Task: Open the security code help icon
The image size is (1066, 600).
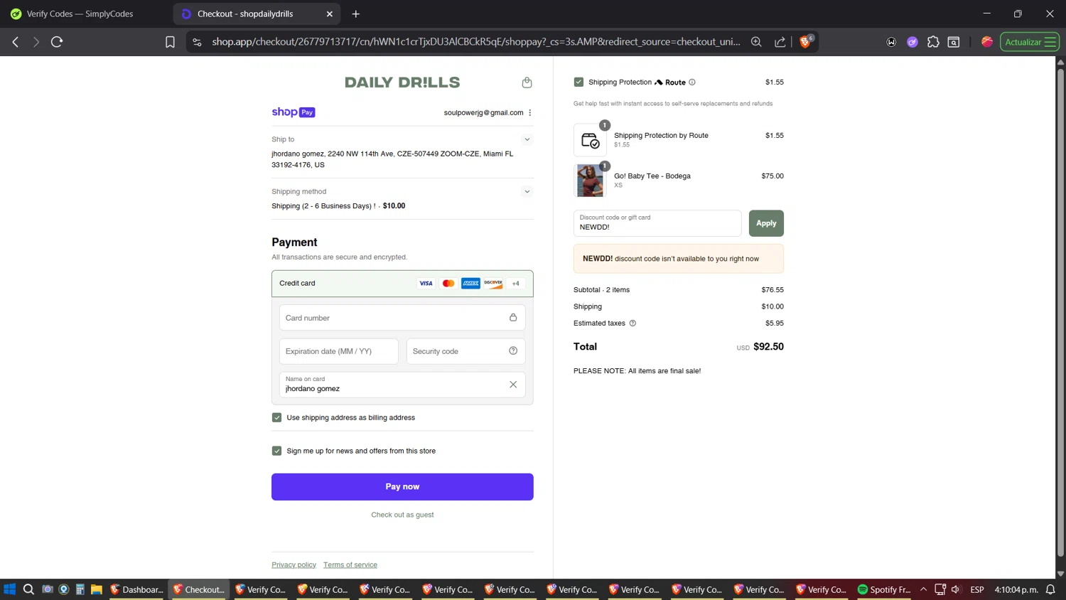Action: coord(513,350)
